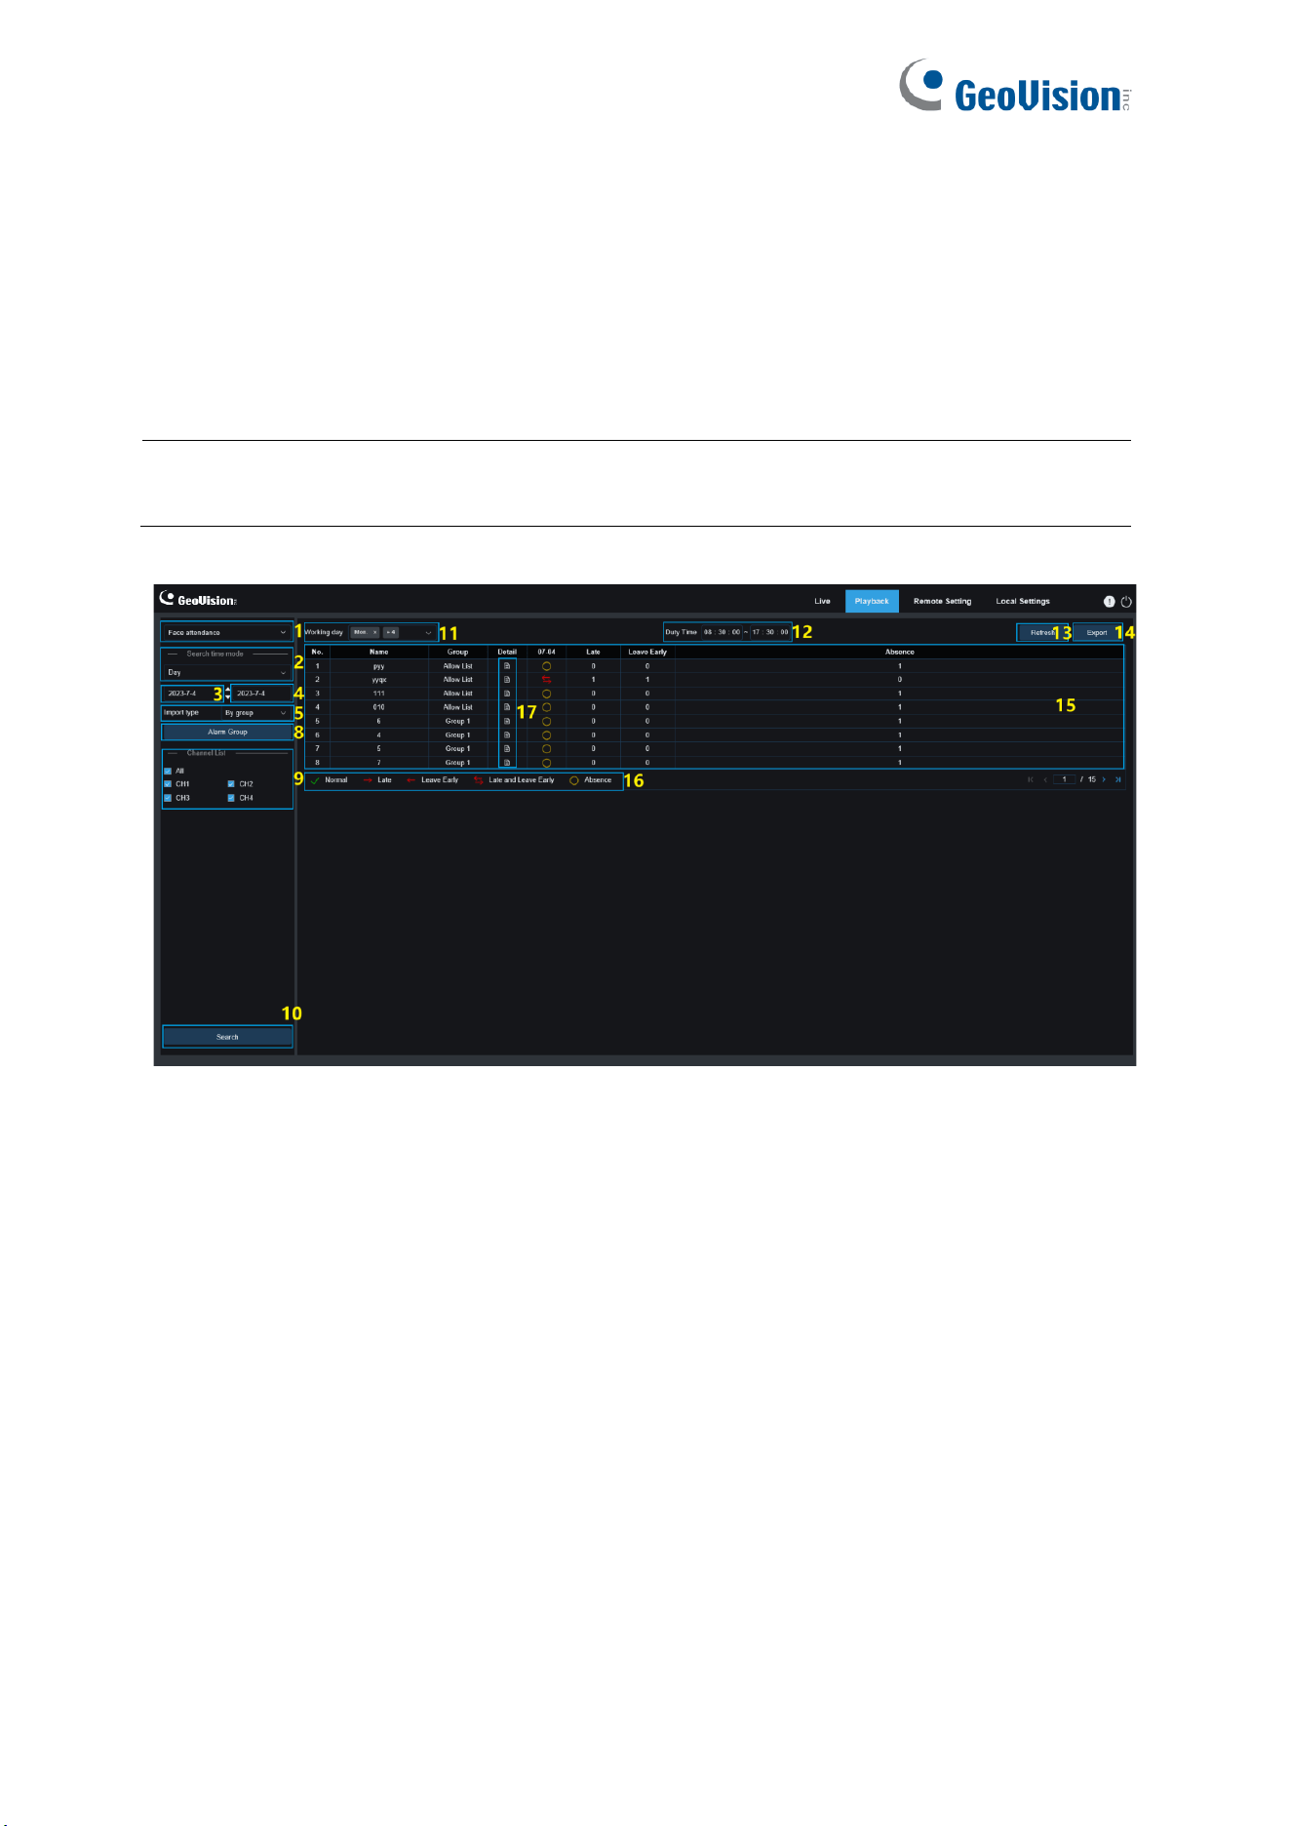Open the Face attendance dropdown
This screenshot has width=1291, height=1826.
pyautogui.click(x=226, y=632)
